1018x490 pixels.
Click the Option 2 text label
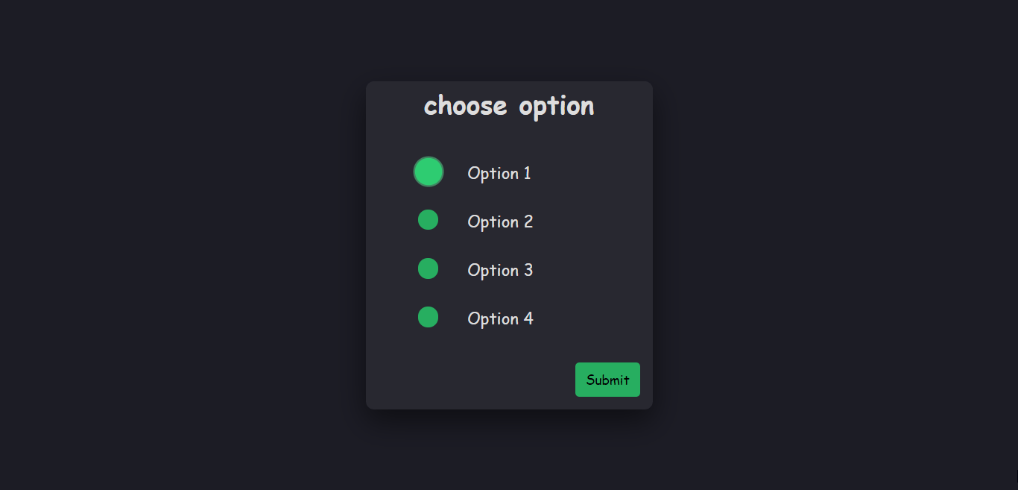(500, 221)
